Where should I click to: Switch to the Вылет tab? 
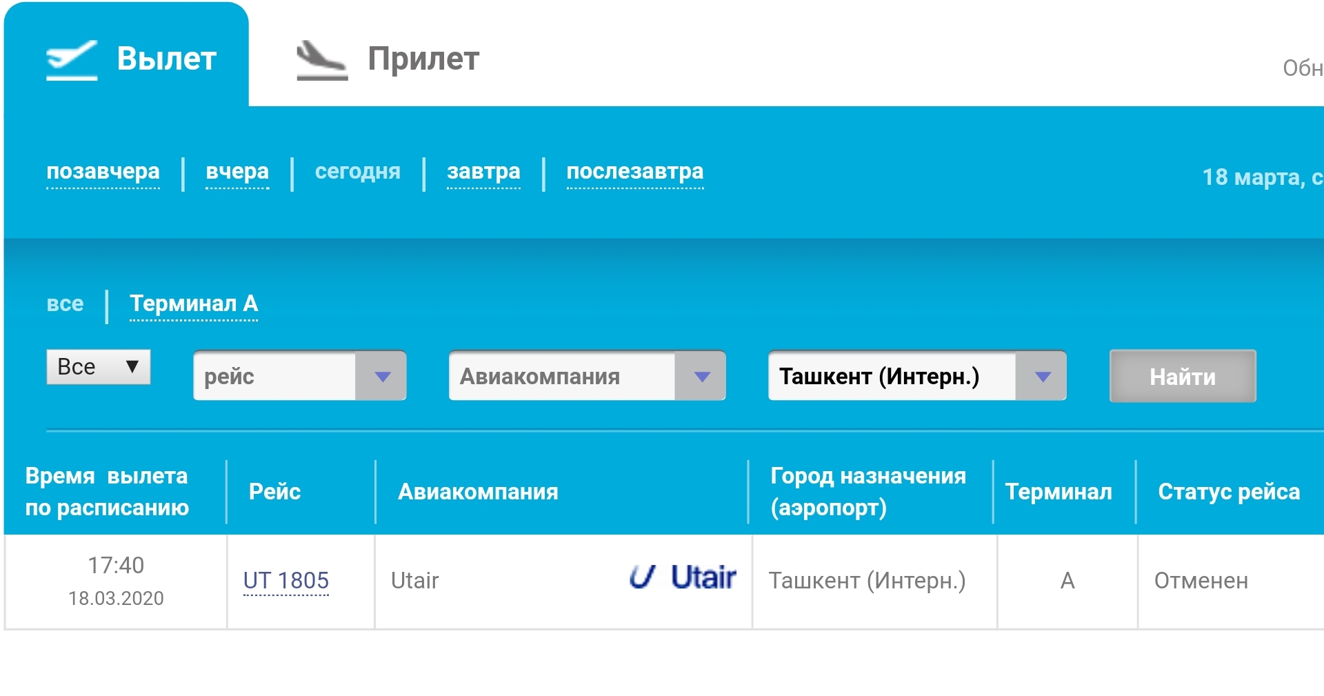[166, 59]
